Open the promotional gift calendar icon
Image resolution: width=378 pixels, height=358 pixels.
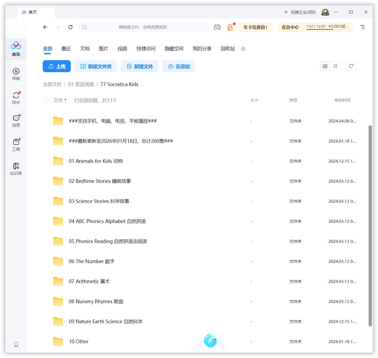[230, 27]
